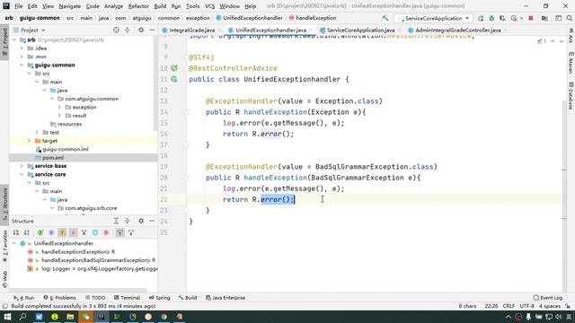
Task: Switch to AdminIntegralGradeController.java tab
Action: tap(457, 30)
